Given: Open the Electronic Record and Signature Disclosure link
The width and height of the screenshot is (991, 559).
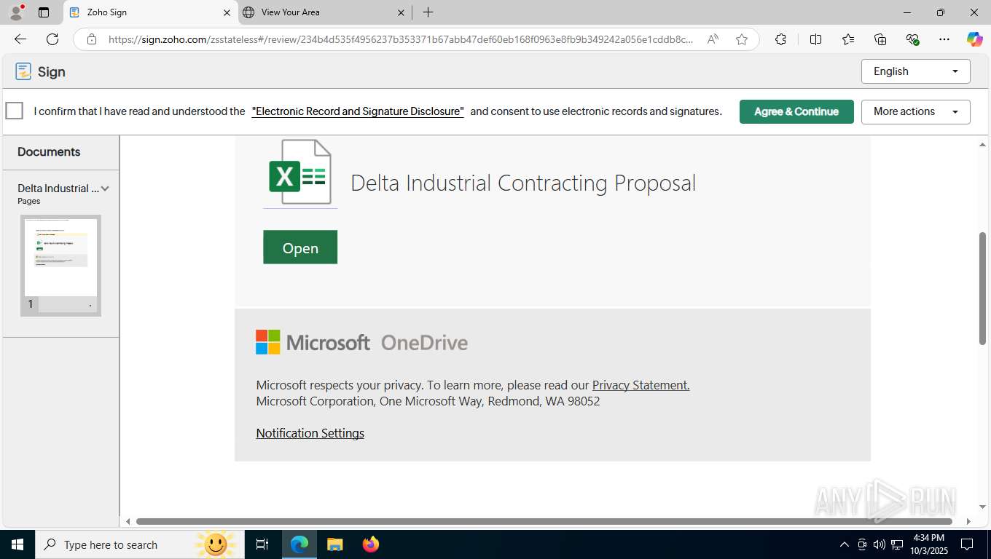Looking at the screenshot, I should click(x=358, y=111).
